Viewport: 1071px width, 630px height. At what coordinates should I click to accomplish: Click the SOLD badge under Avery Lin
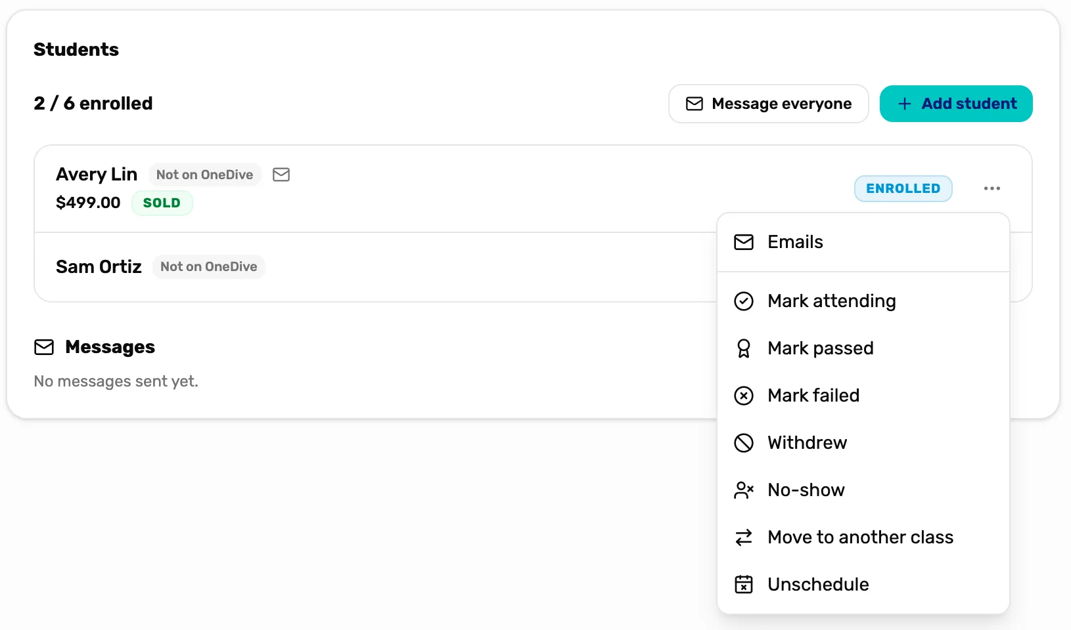162,203
